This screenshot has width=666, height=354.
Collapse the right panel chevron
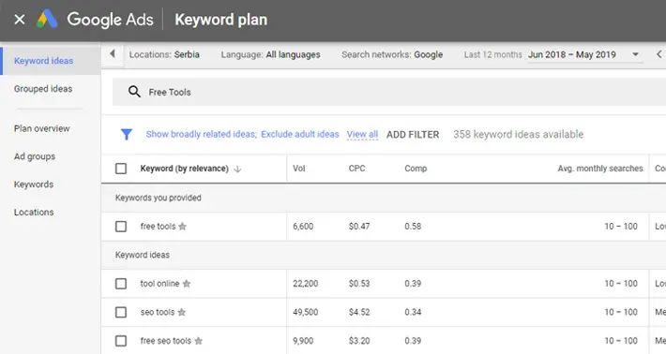pyautogui.click(x=659, y=54)
